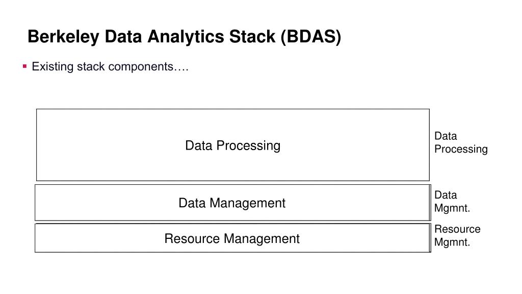Click the red square bullet marker
This screenshot has height=294, width=522.
[24, 66]
